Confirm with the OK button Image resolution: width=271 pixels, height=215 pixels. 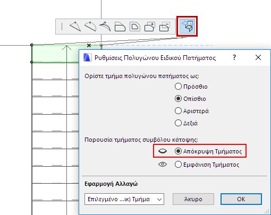click(x=241, y=199)
